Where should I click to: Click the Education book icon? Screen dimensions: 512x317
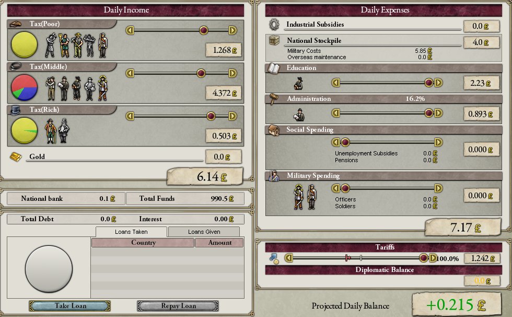(x=274, y=68)
